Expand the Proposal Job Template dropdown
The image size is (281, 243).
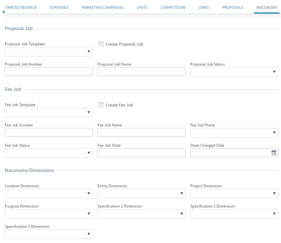point(49,52)
